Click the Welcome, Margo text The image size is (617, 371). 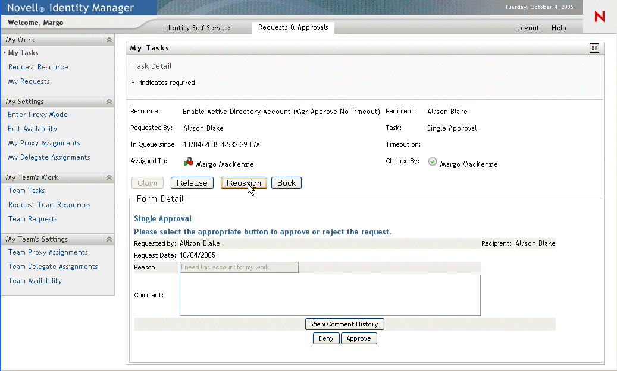coord(36,23)
